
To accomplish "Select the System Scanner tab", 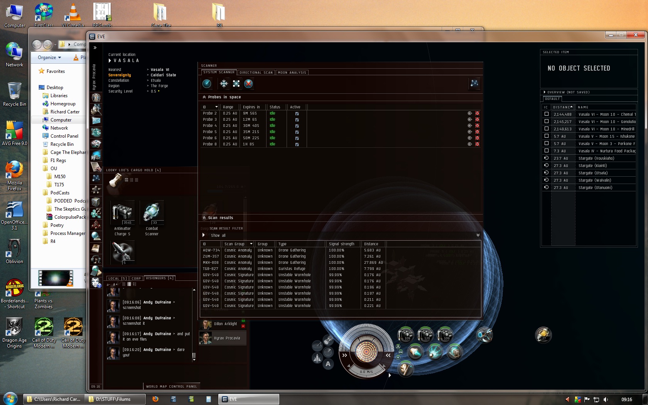I will point(219,72).
